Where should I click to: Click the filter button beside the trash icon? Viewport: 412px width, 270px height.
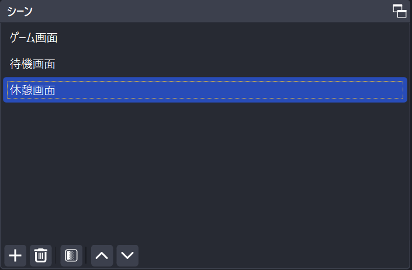coord(71,255)
